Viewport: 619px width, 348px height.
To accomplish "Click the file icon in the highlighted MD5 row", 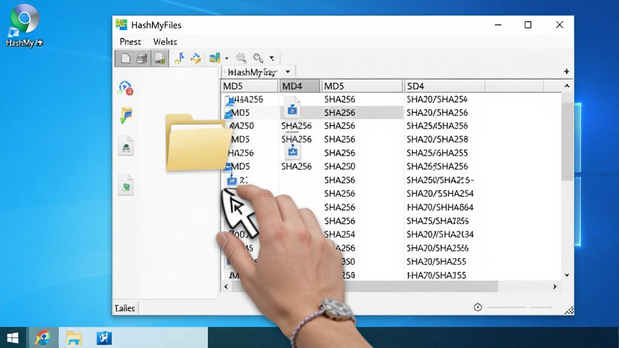I will point(292,108).
